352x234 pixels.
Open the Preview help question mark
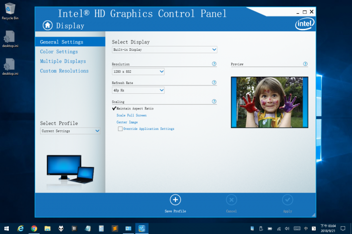point(305,64)
